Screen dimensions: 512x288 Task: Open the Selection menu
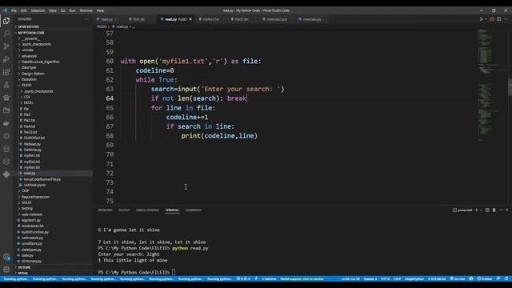tap(38, 10)
